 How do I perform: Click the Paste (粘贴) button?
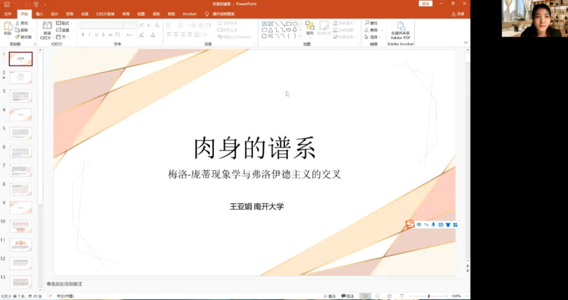(7, 29)
